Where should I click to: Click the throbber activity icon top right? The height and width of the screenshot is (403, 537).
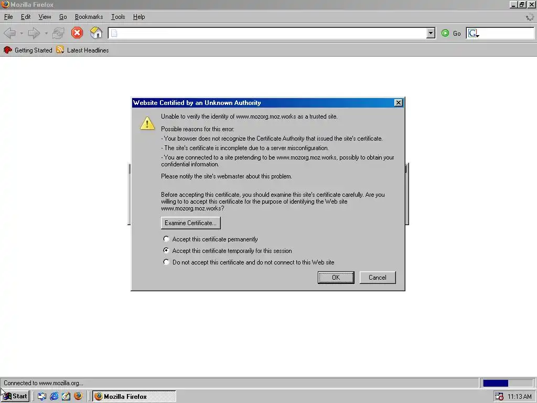coord(530,17)
